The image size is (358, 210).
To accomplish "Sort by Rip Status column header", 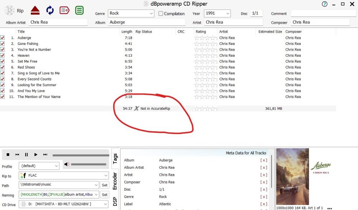I will [144, 32].
